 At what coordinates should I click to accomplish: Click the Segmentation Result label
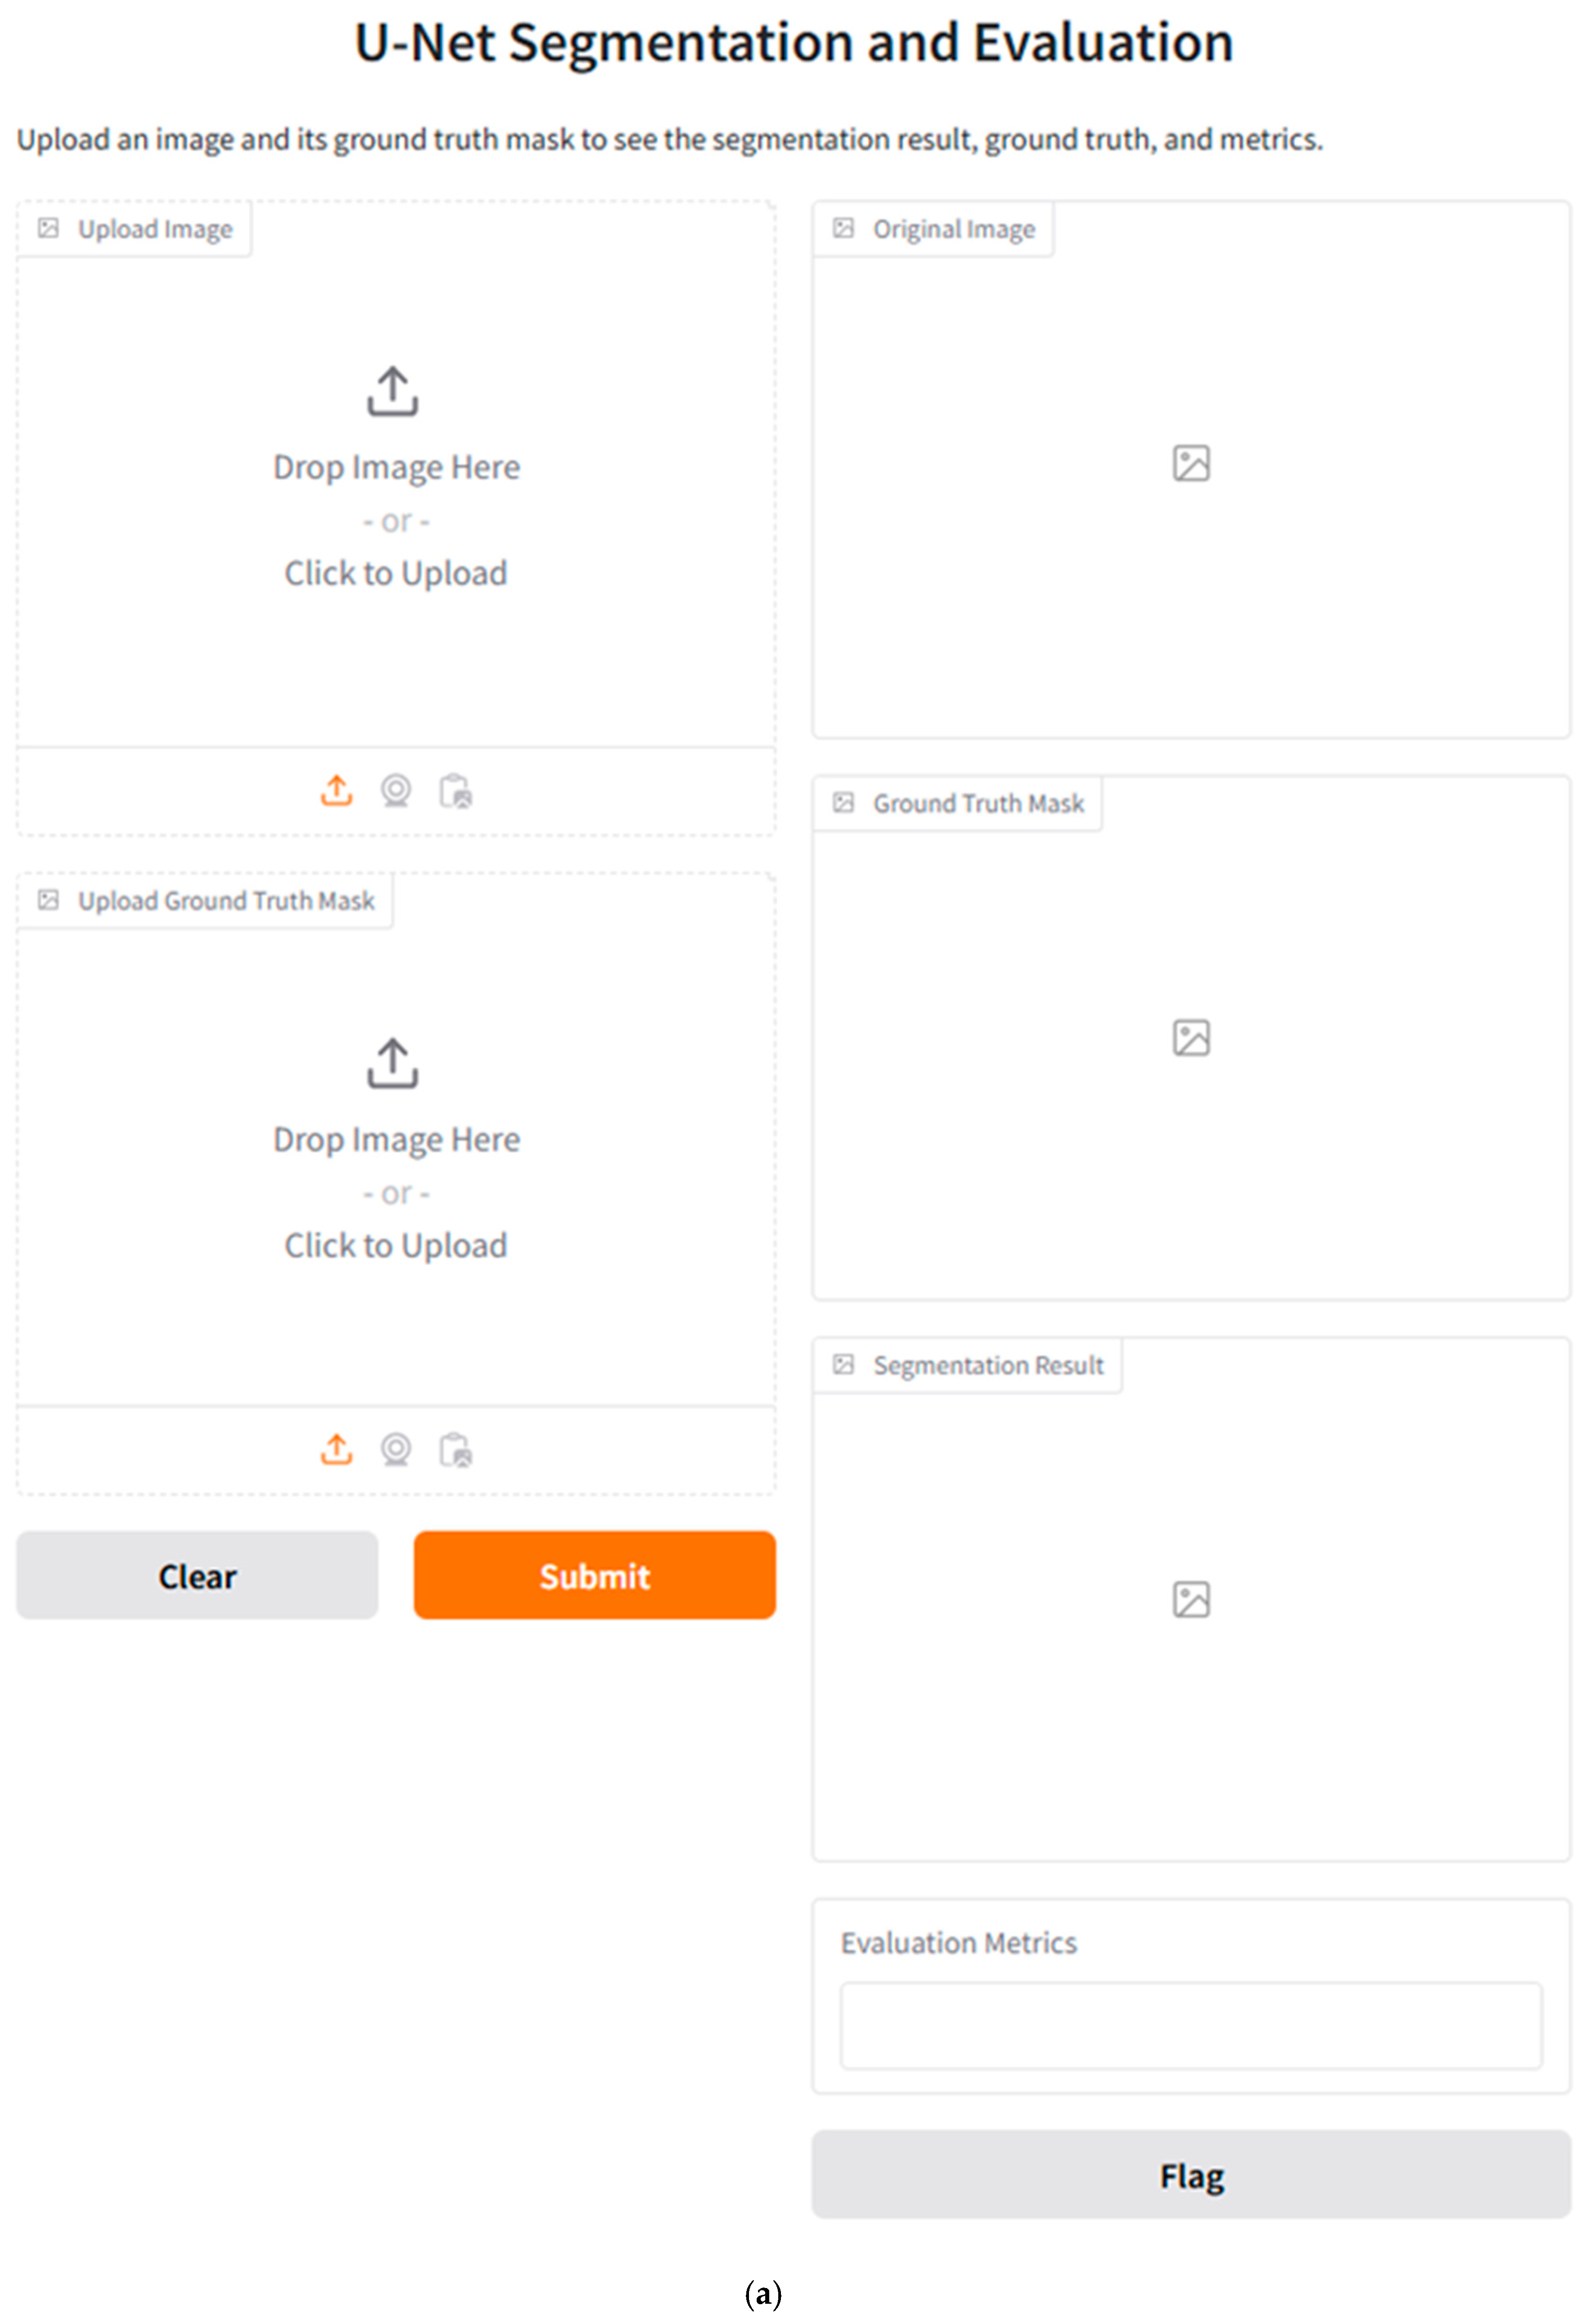pos(988,1365)
